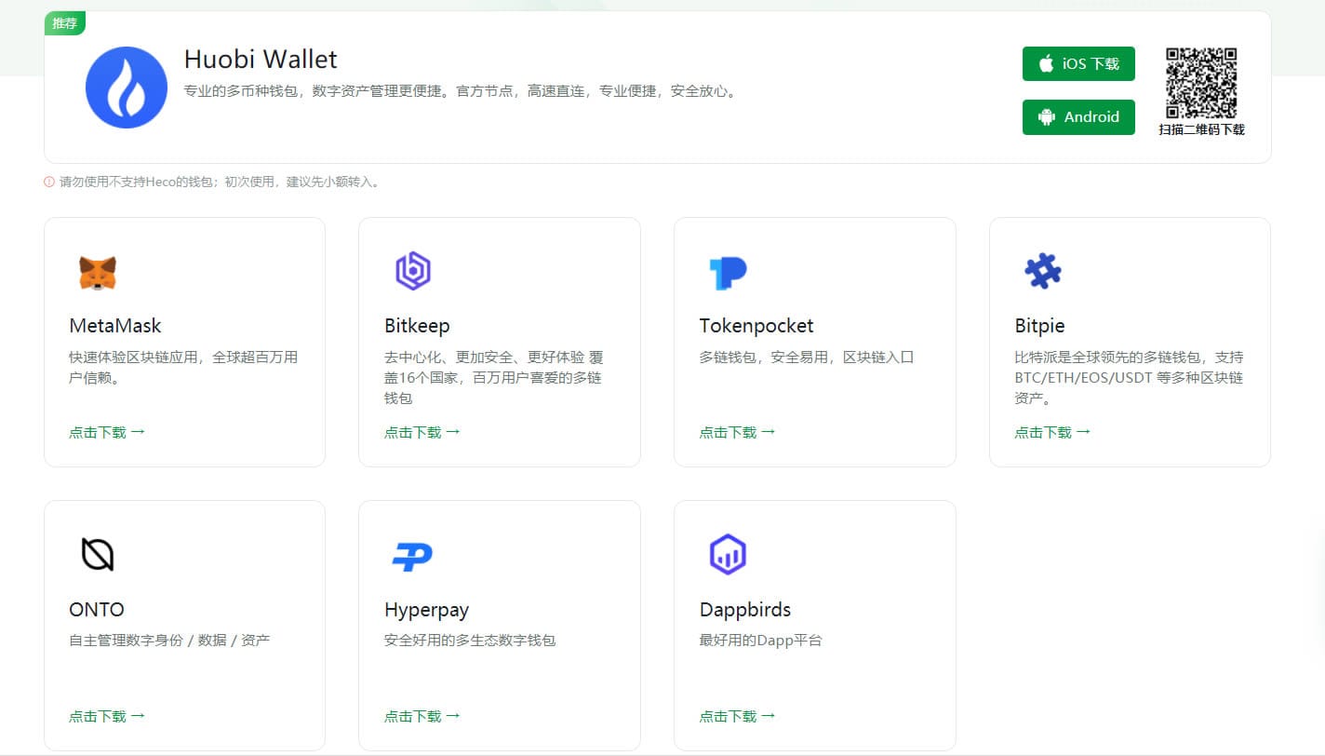Viewport: 1325px width, 756px height.
Task: Click the warning icon before the Heco notice
Action: point(48,182)
